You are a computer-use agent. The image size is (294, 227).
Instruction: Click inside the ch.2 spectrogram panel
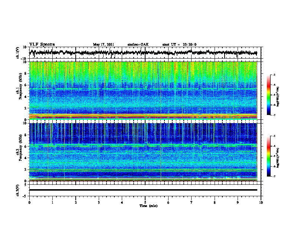point(143,152)
